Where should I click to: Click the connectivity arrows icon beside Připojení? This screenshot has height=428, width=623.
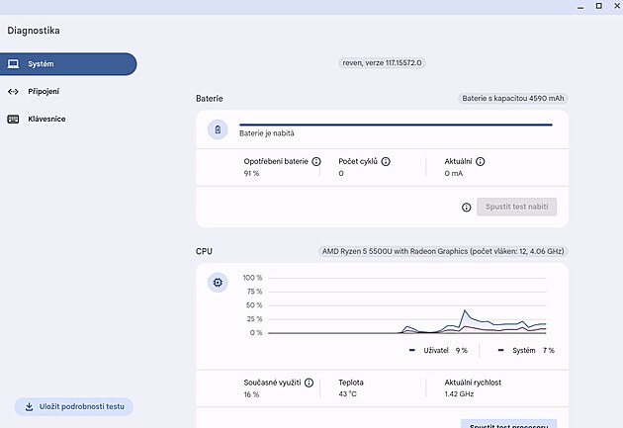pyautogui.click(x=13, y=92)
